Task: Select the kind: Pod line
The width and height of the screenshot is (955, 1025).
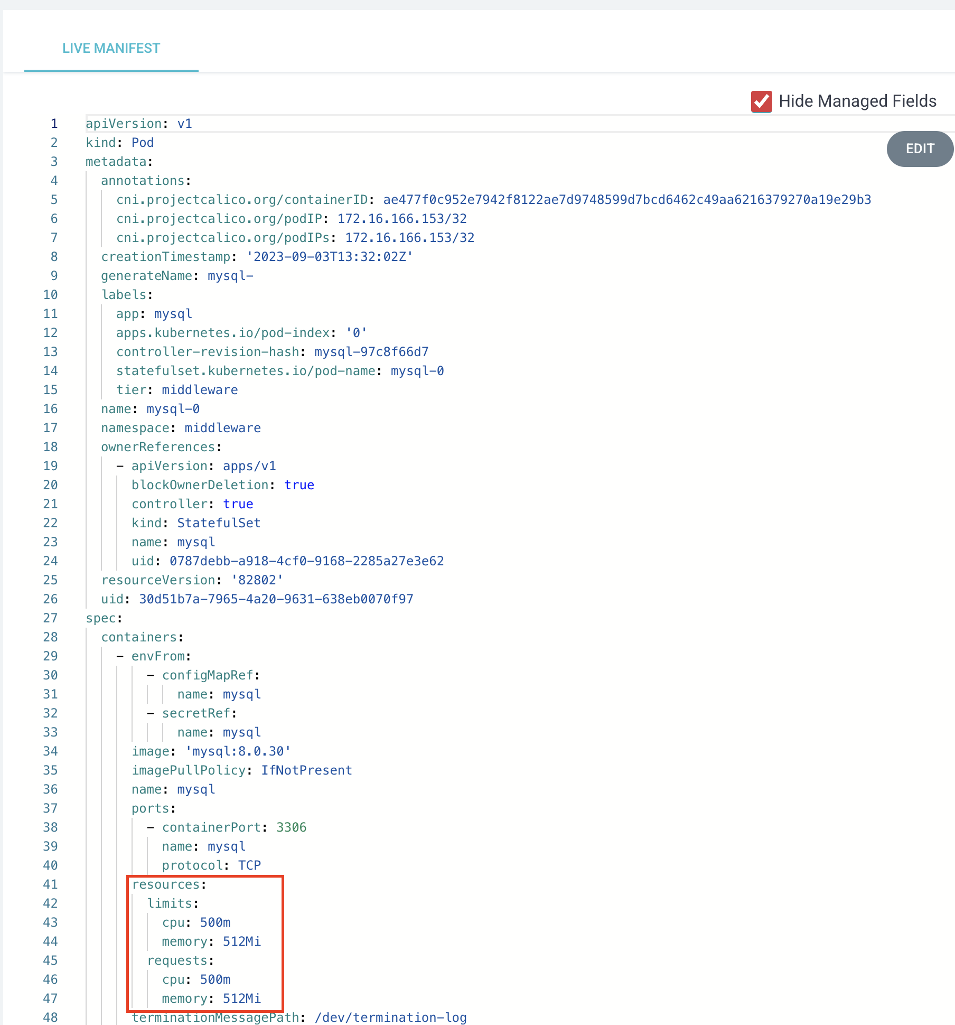Action: coord(120,143)
